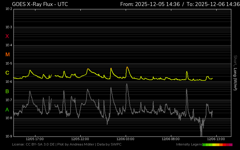The height and width of the screenshot is (150, 240).
Task: Pick the orange intensity legend swatch
Action: [221, 145]
